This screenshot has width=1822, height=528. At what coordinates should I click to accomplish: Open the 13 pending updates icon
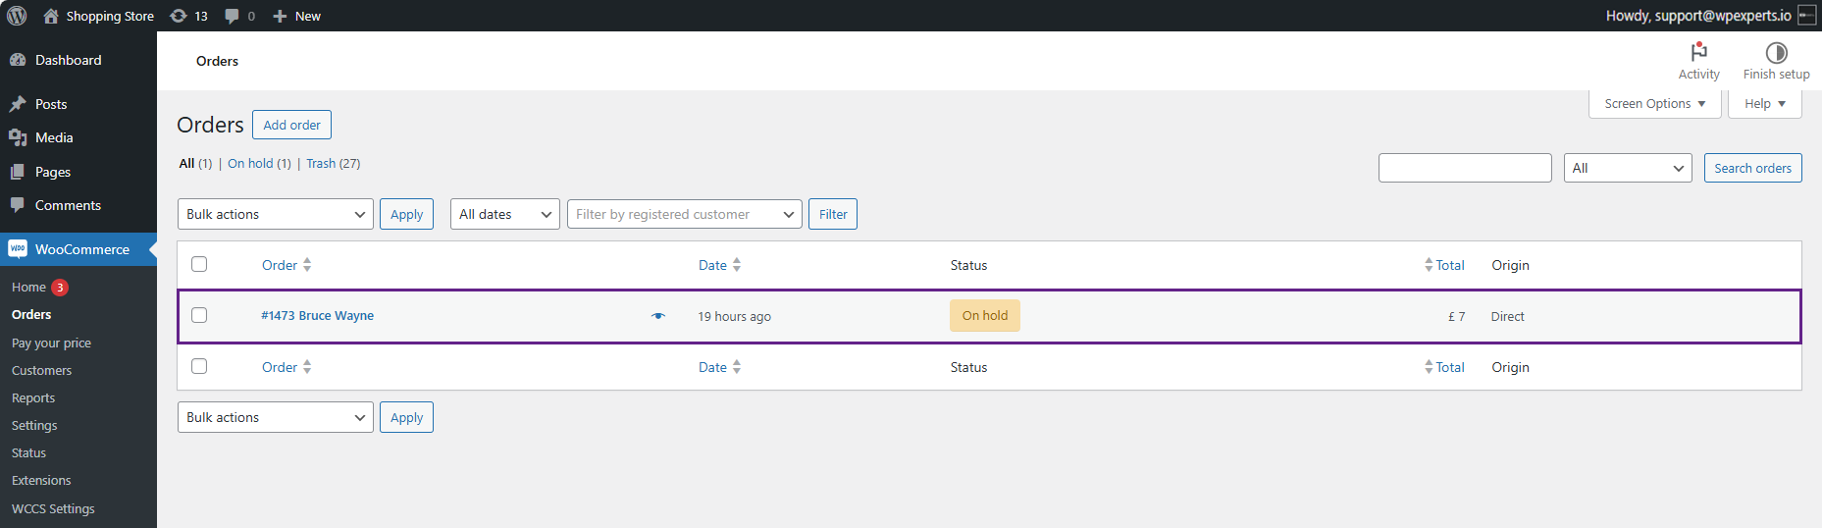point(179,16)
